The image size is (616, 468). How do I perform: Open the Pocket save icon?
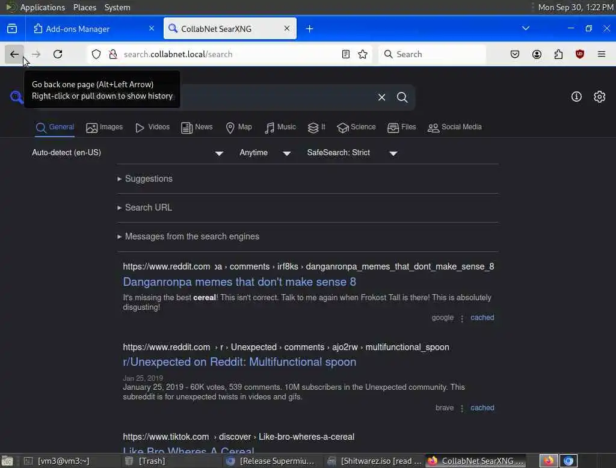coord(515,54)
